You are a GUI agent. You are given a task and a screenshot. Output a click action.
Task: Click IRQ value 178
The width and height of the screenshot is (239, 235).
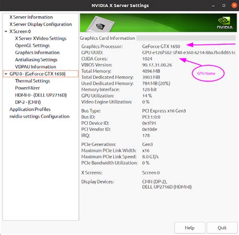(x=146, y=135)
